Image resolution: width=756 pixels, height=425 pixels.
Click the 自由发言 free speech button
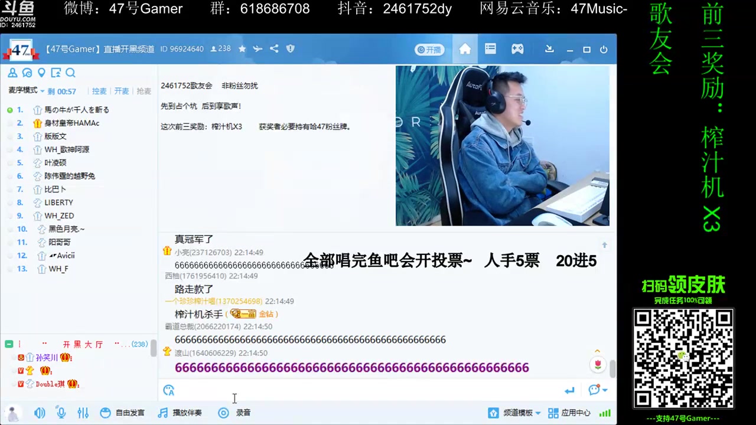coord(123,413)
